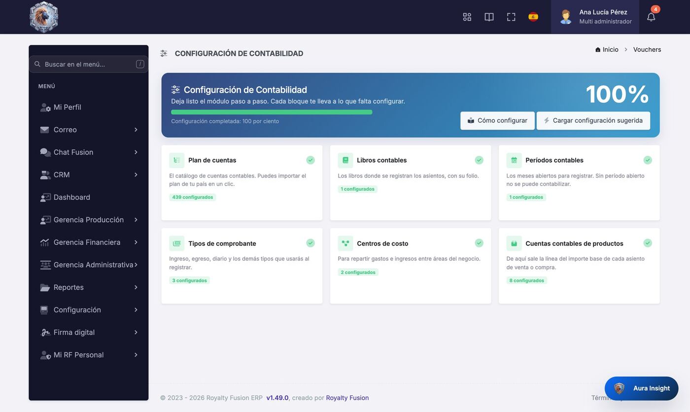Click the Cómo configurar button
This screenshot has height=412, width=690.
[497, 121]
